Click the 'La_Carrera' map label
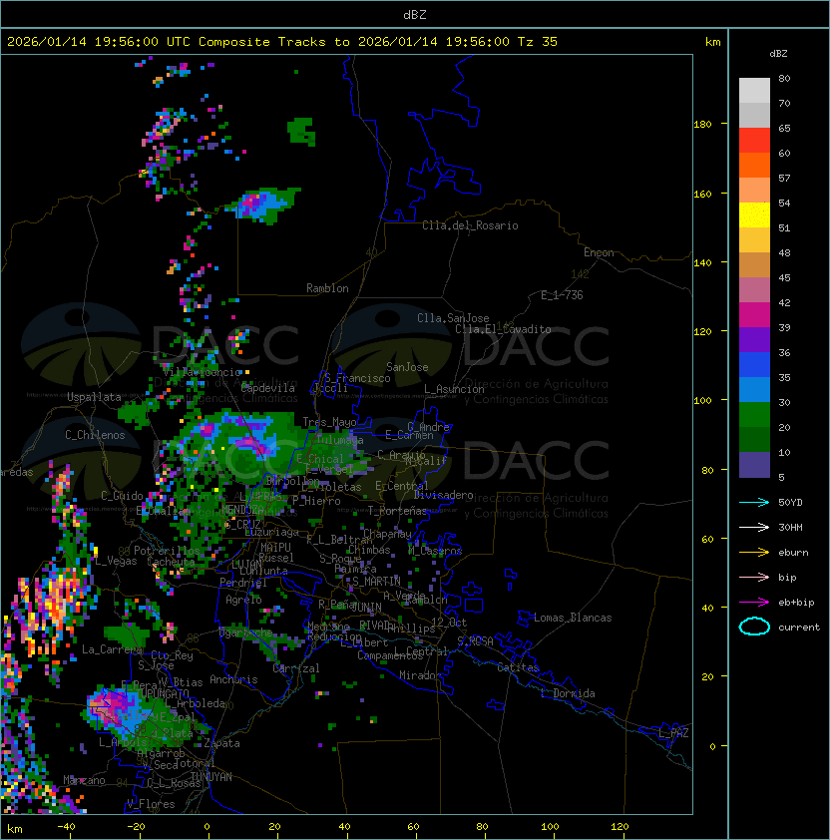 point(113,649)
